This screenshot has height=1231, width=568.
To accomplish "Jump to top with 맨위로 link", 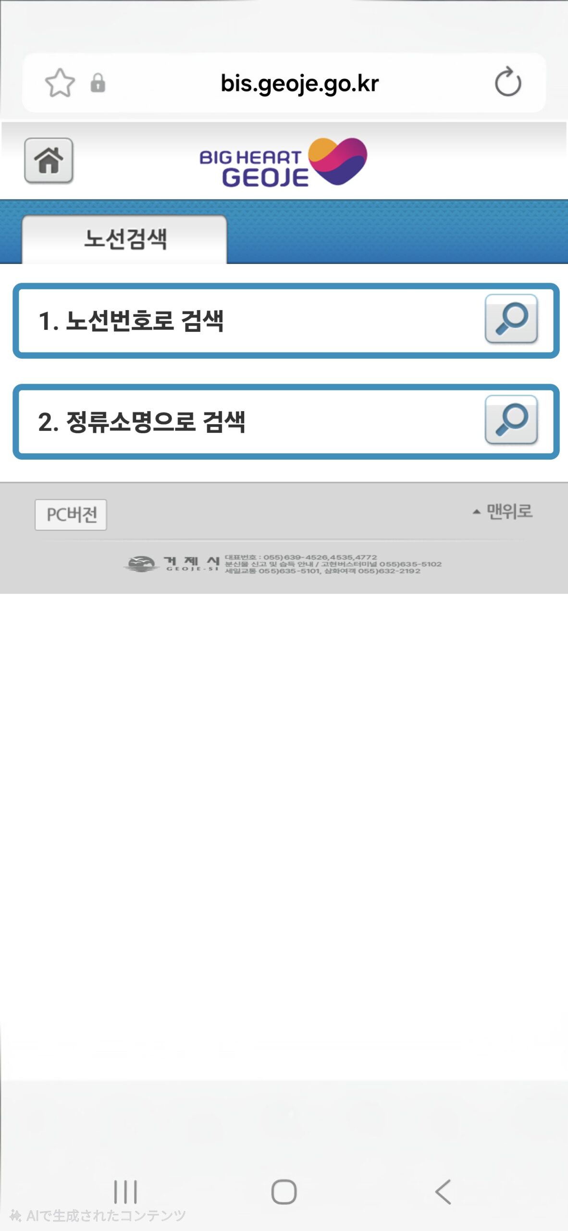I will pos(503,511).
